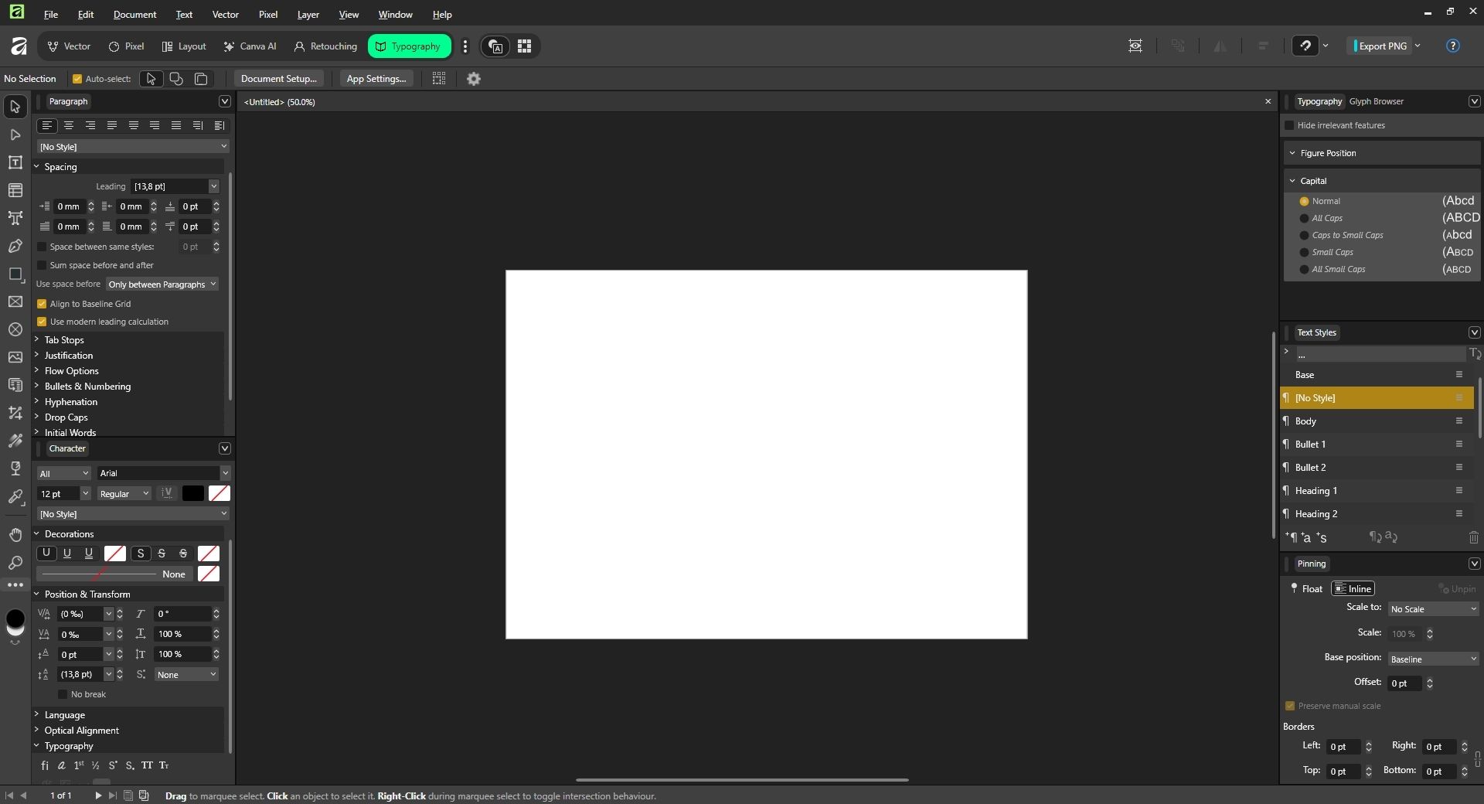Image resolution: width=1484 pixels, height=804 pixels.
Task: Click the center align paragraph icon
Action: click(x=69, y=125)
